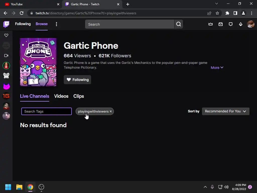The image size is (257, 193).
Task: Bookmark the page with the star icon
Action: pos(217,13)
